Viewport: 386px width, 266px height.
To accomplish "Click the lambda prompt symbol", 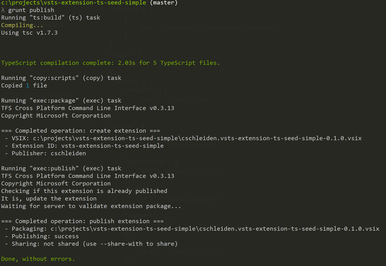I will pos(3,10).
